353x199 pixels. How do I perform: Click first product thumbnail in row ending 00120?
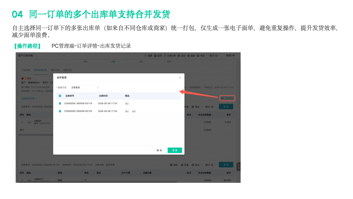[127, 111]
